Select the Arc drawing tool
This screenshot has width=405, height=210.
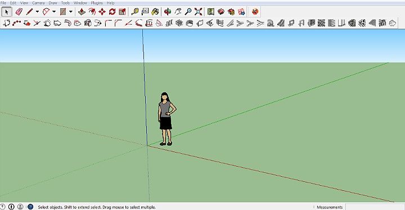[x=46, y=12]
